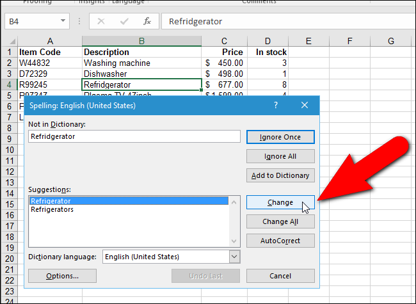
Task: Select column F header
Action: (x=349, y=41)
